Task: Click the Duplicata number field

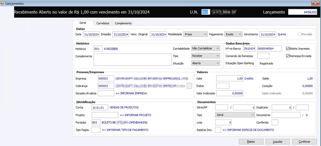Action: click(x=282, y=108)
